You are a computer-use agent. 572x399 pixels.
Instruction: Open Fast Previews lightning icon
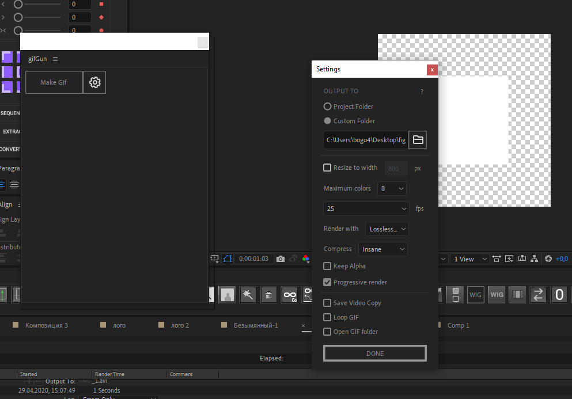(509, 259)
